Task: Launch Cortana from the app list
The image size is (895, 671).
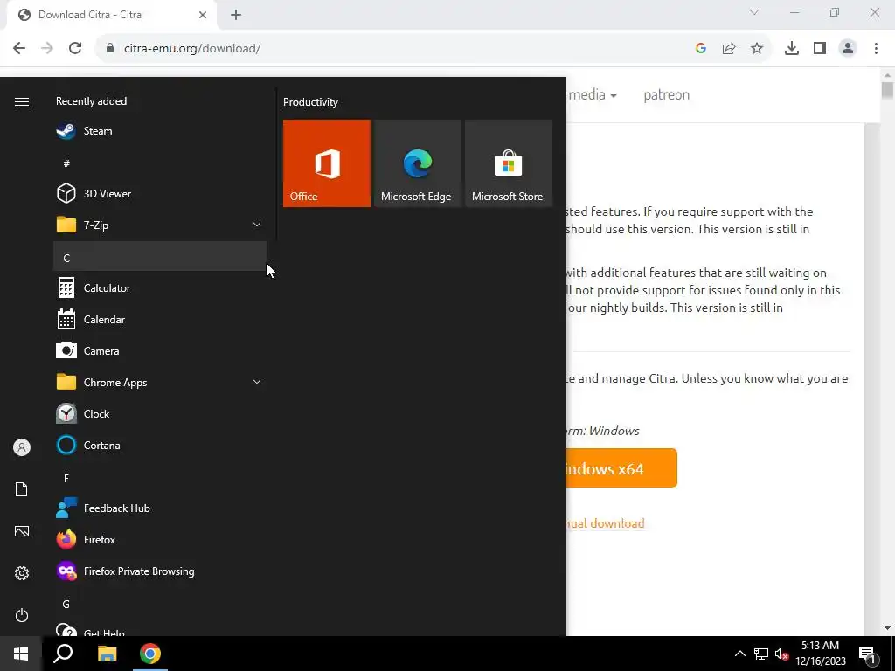Action: [x=160, y=445]
